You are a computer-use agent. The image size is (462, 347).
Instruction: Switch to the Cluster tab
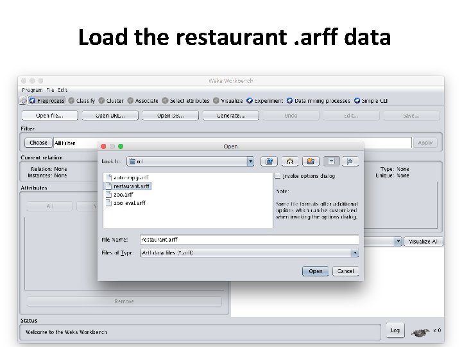point(111,101)
